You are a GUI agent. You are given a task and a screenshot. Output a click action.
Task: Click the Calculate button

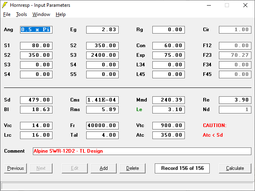235,168
